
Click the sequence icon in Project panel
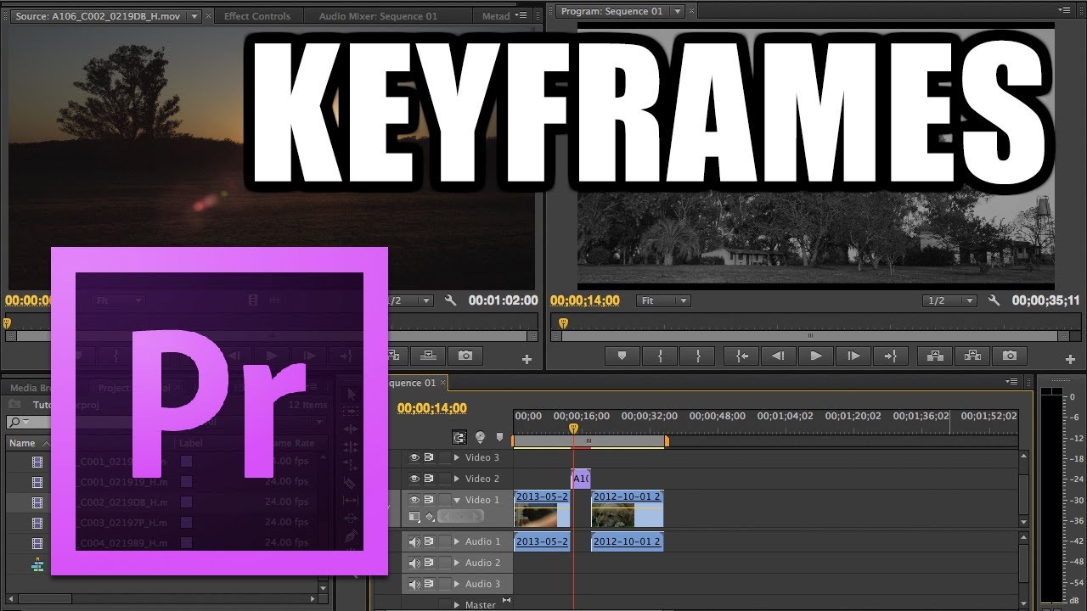37,564
